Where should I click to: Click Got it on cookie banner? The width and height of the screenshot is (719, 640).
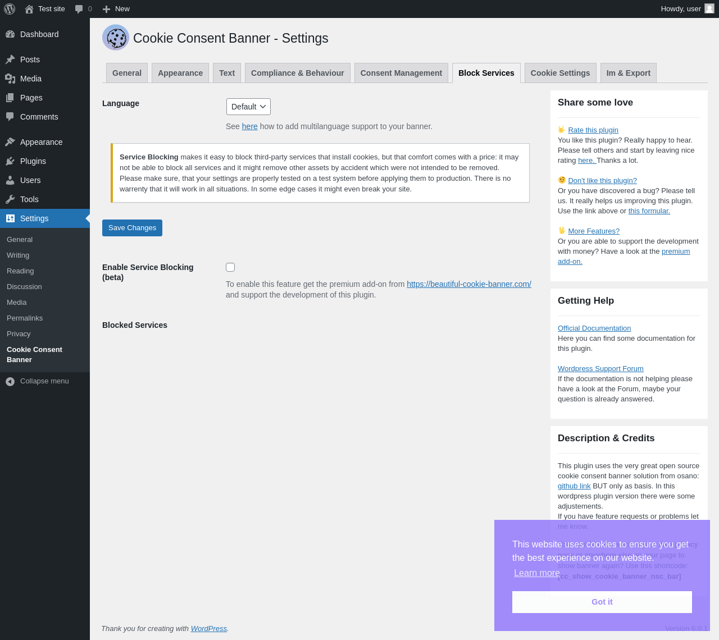click(x=602, y=602)
